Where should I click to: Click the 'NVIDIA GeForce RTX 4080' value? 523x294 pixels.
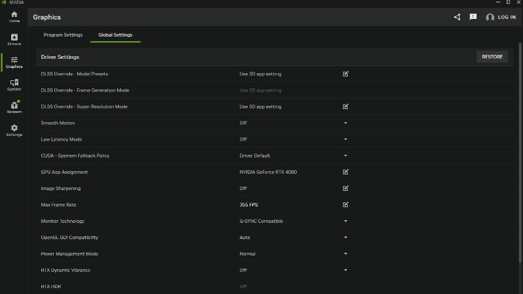(268, 172)
